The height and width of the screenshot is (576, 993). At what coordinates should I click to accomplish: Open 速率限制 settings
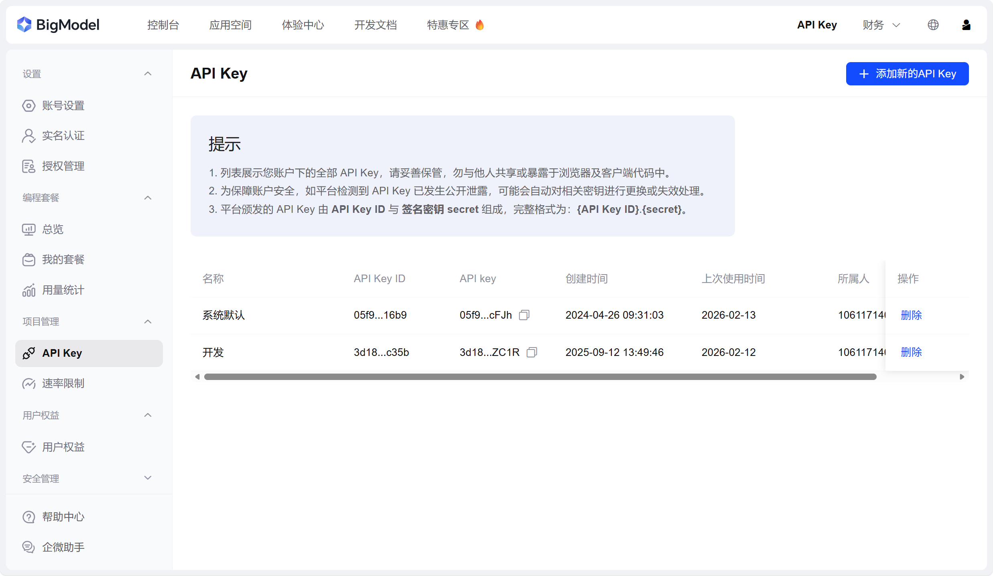coord(63,384)
